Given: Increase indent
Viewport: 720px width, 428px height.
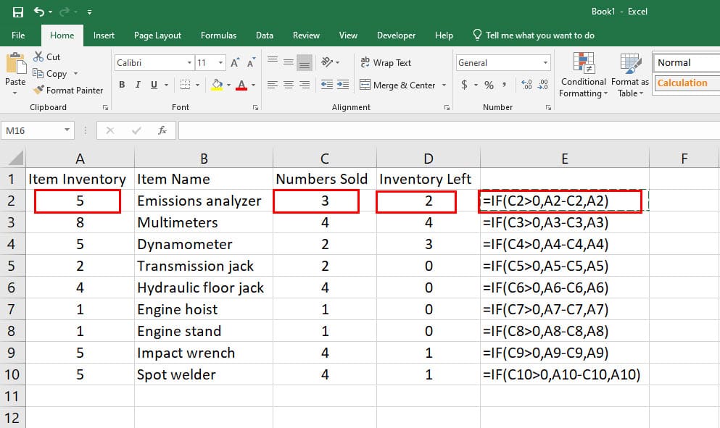Looking at the screenshot, I should click(x=342, y=85).
